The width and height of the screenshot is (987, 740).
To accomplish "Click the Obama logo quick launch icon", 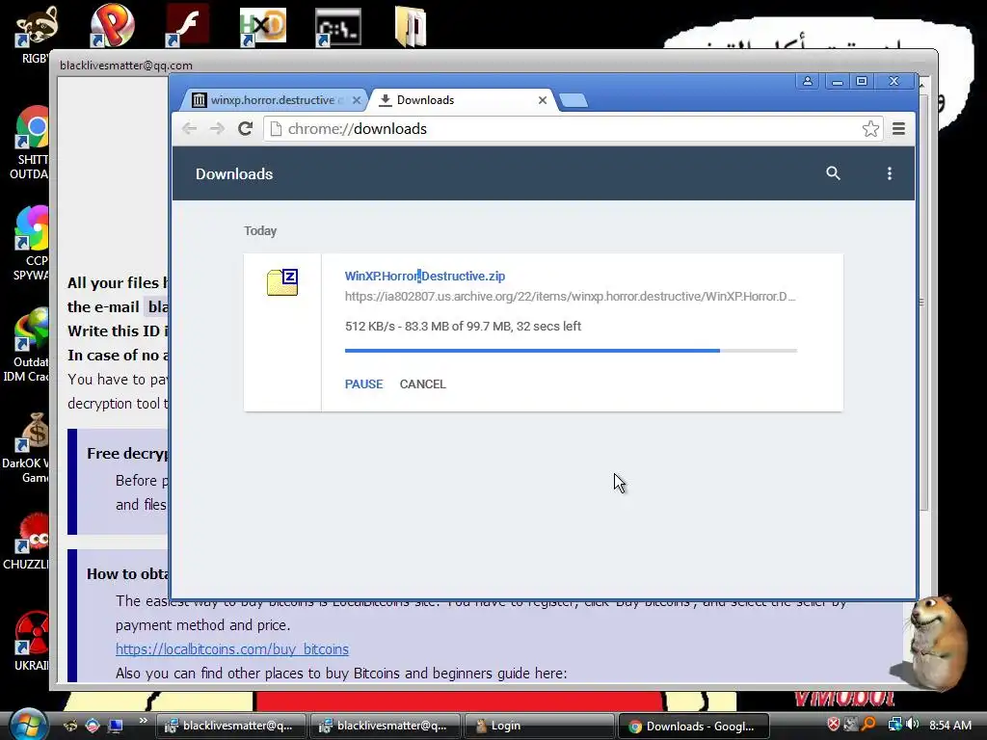I will [93, 726].
